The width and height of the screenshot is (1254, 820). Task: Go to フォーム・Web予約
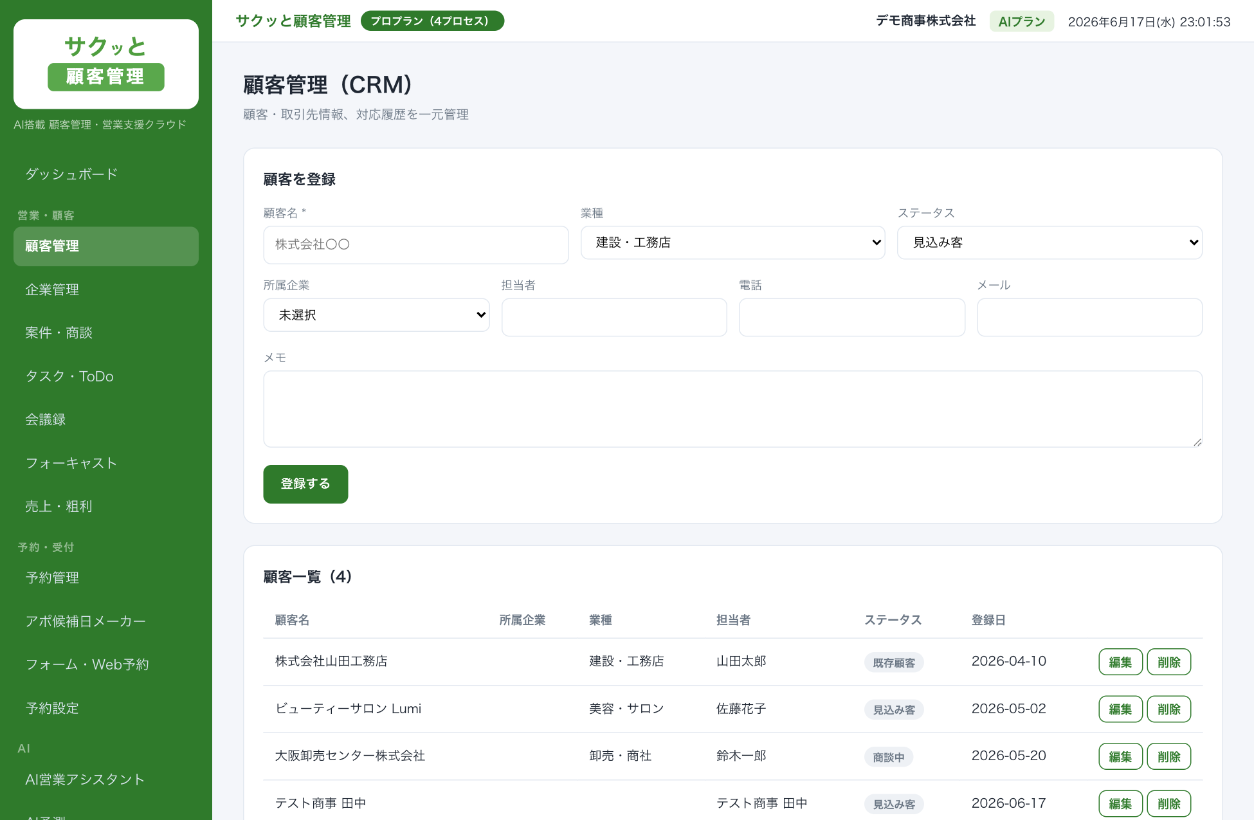(x=106, y=664)
